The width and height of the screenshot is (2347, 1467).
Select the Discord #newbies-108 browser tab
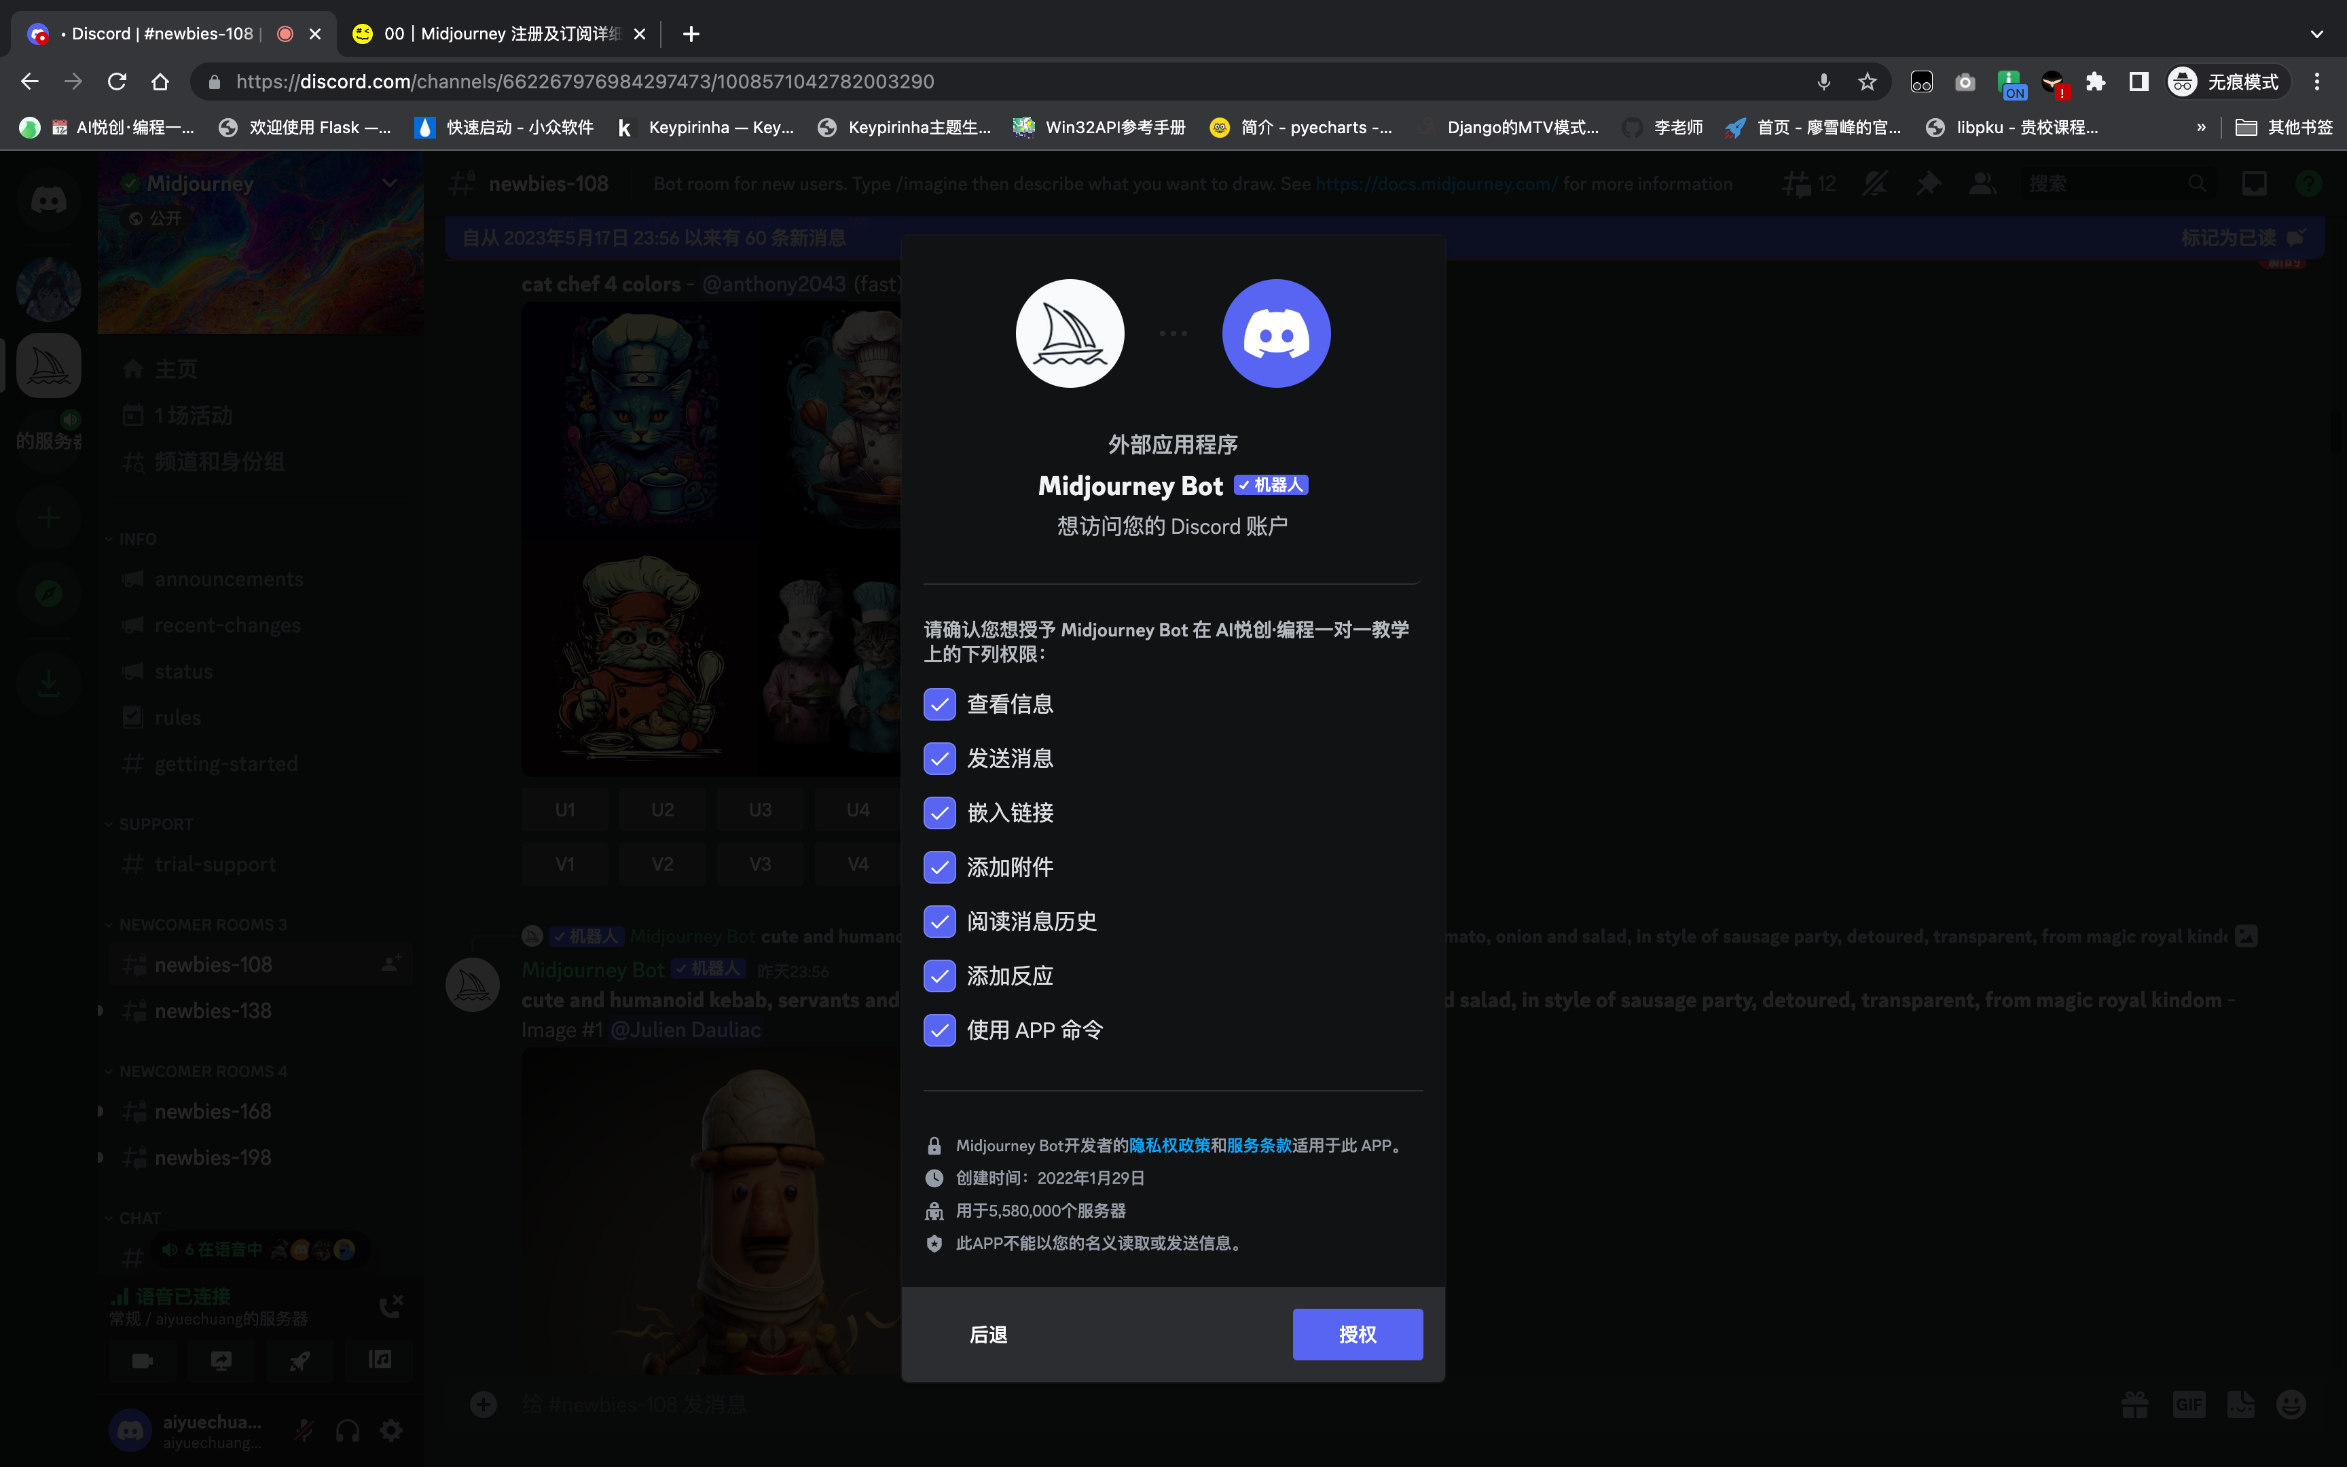pos(175,34)
